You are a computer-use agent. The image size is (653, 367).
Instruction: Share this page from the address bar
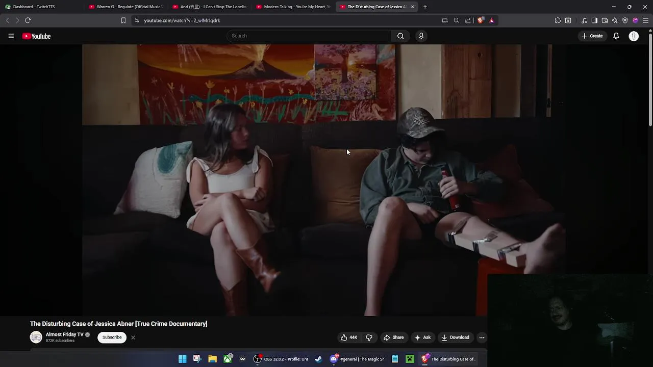click(x=468, y=20)
